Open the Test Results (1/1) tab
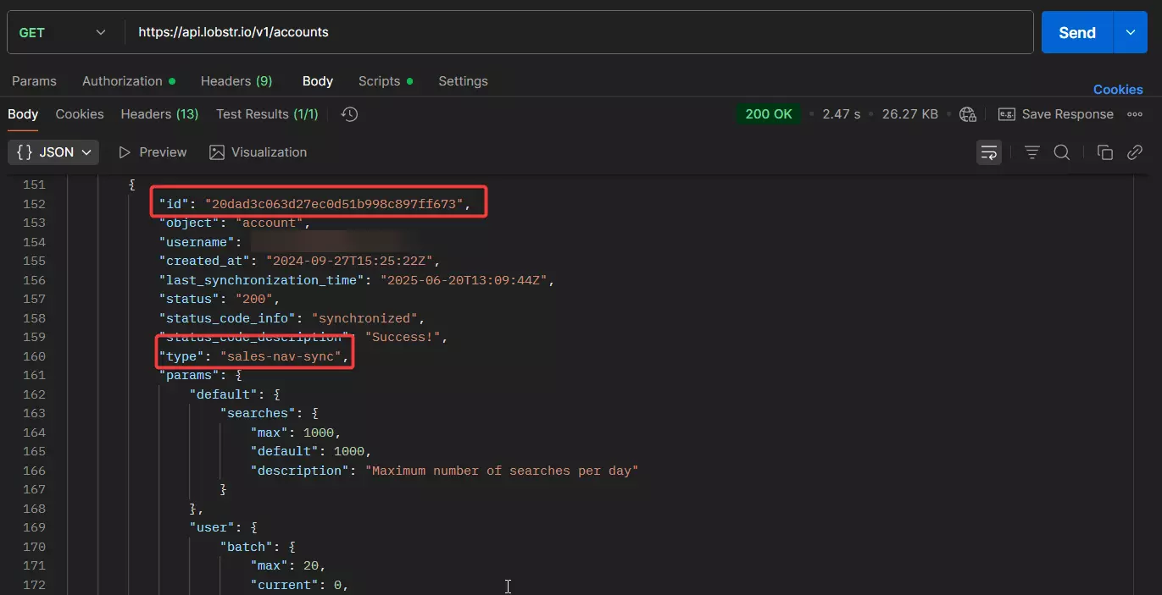The height and width of the screenshot is (595, 1162). click(x=266, y=113)
